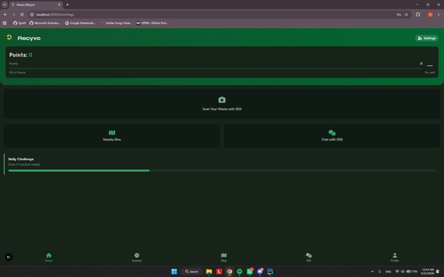
Task: Open Scan Your Waste with SEB card
Action: pyautogui.click(x=222, y=104)
